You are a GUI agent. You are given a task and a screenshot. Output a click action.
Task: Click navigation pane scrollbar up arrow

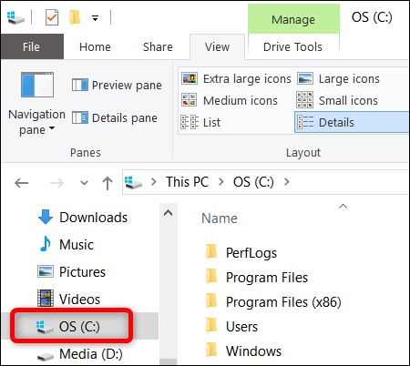click(168, 213)
